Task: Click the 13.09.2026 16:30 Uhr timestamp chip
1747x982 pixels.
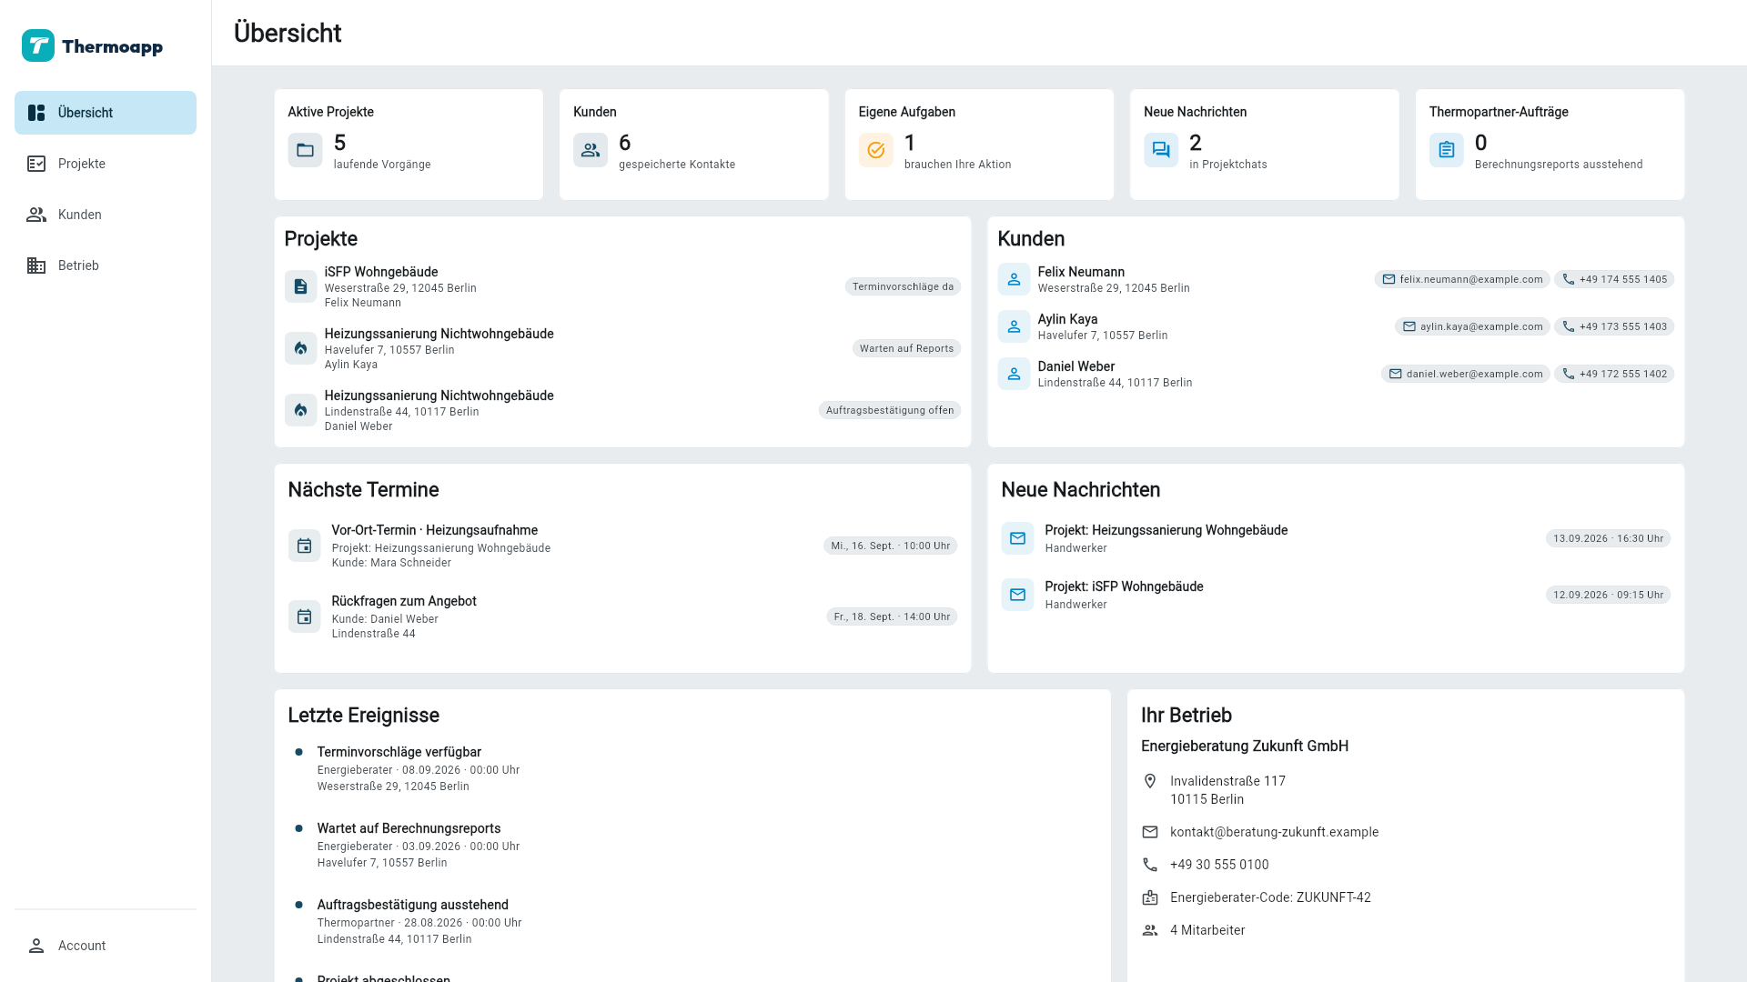Action: (x=1608, y=538)
